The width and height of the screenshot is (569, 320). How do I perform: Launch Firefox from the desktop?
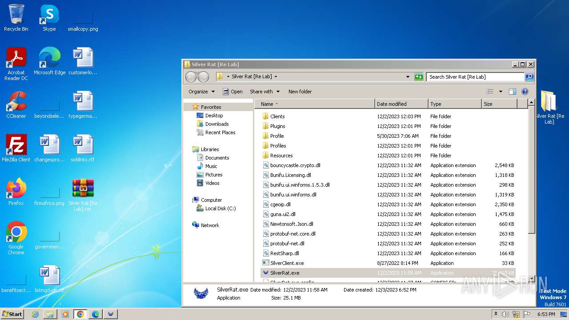[16, 192]
